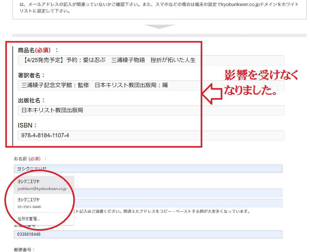
Task: Select the ISBN field containing 978-4-8184-1107-4
Action: [151, 135]
